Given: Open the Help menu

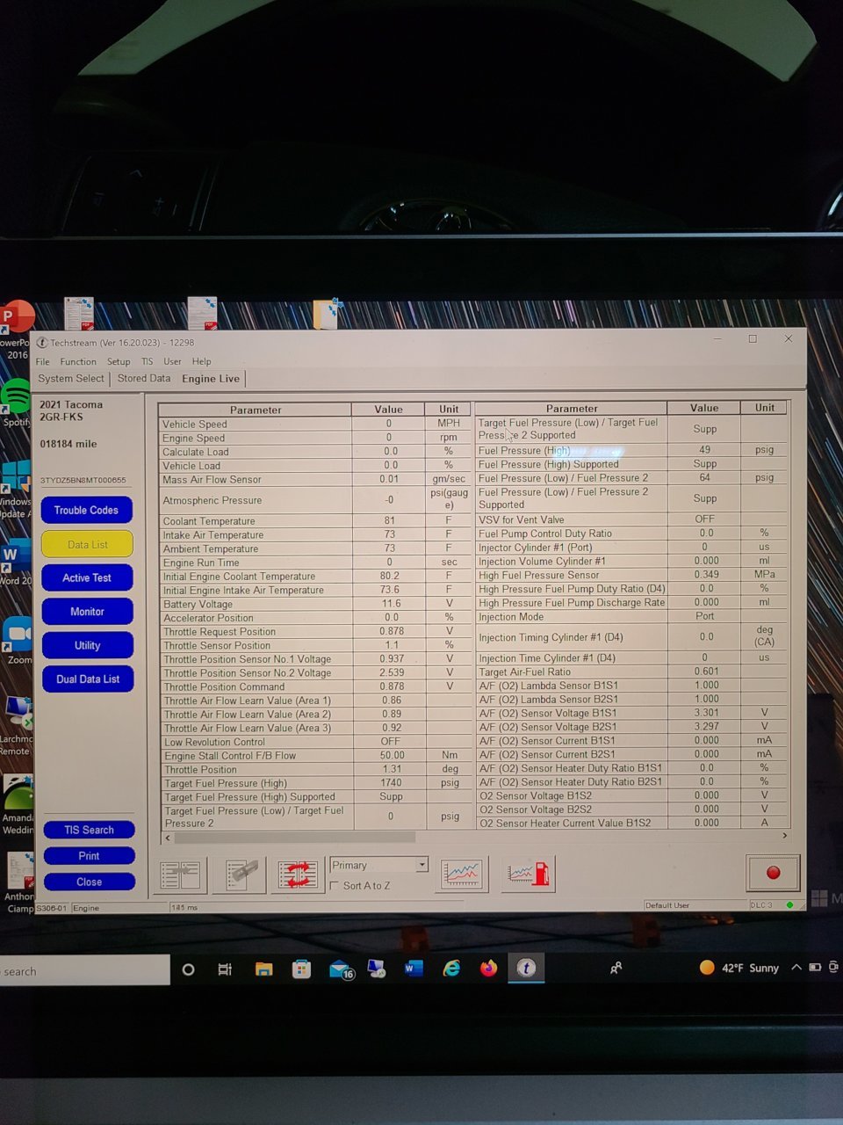Looking at the screenshot, I should pos(202,361).
